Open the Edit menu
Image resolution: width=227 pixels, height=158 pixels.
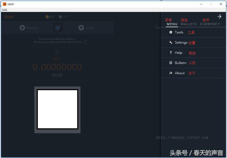[x=5, y=10]
